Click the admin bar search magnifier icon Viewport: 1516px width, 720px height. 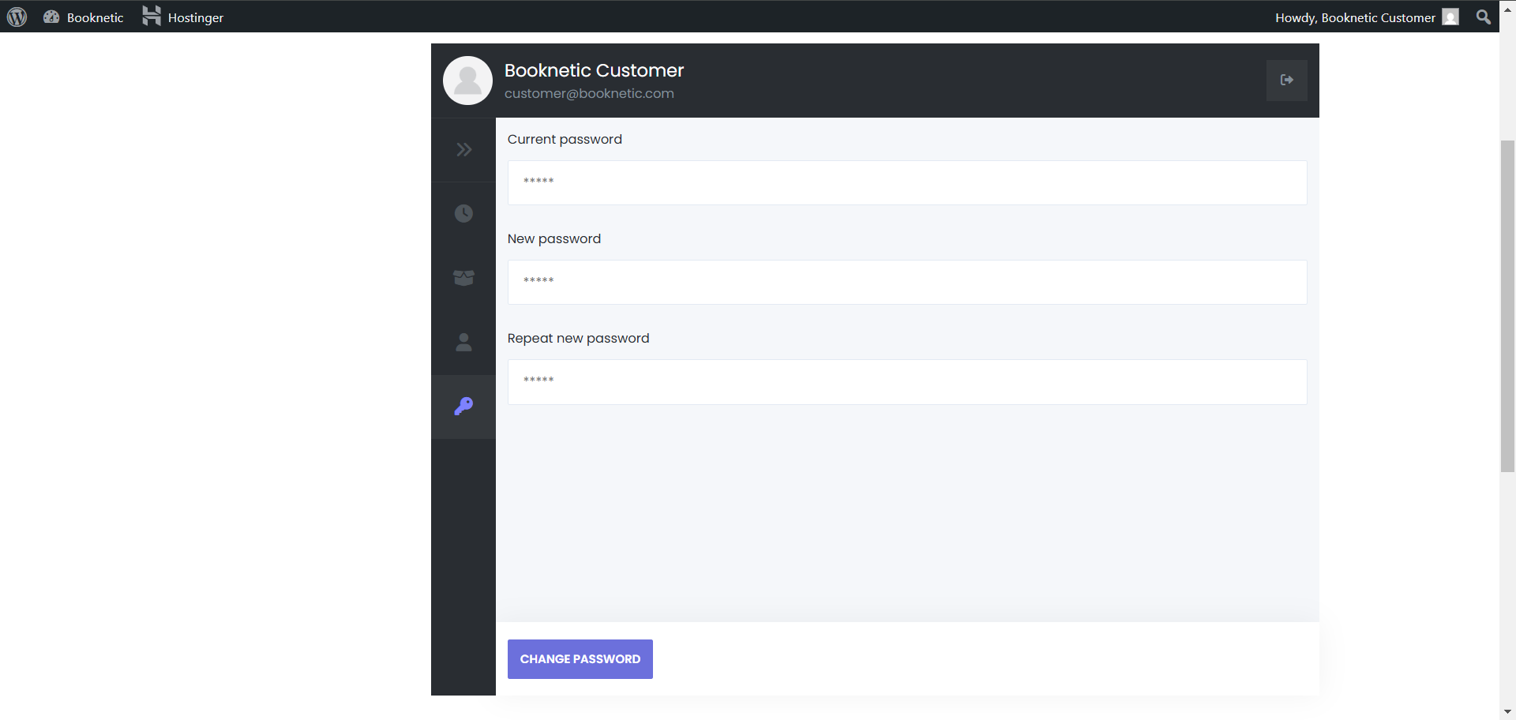tap(1484, 17)
